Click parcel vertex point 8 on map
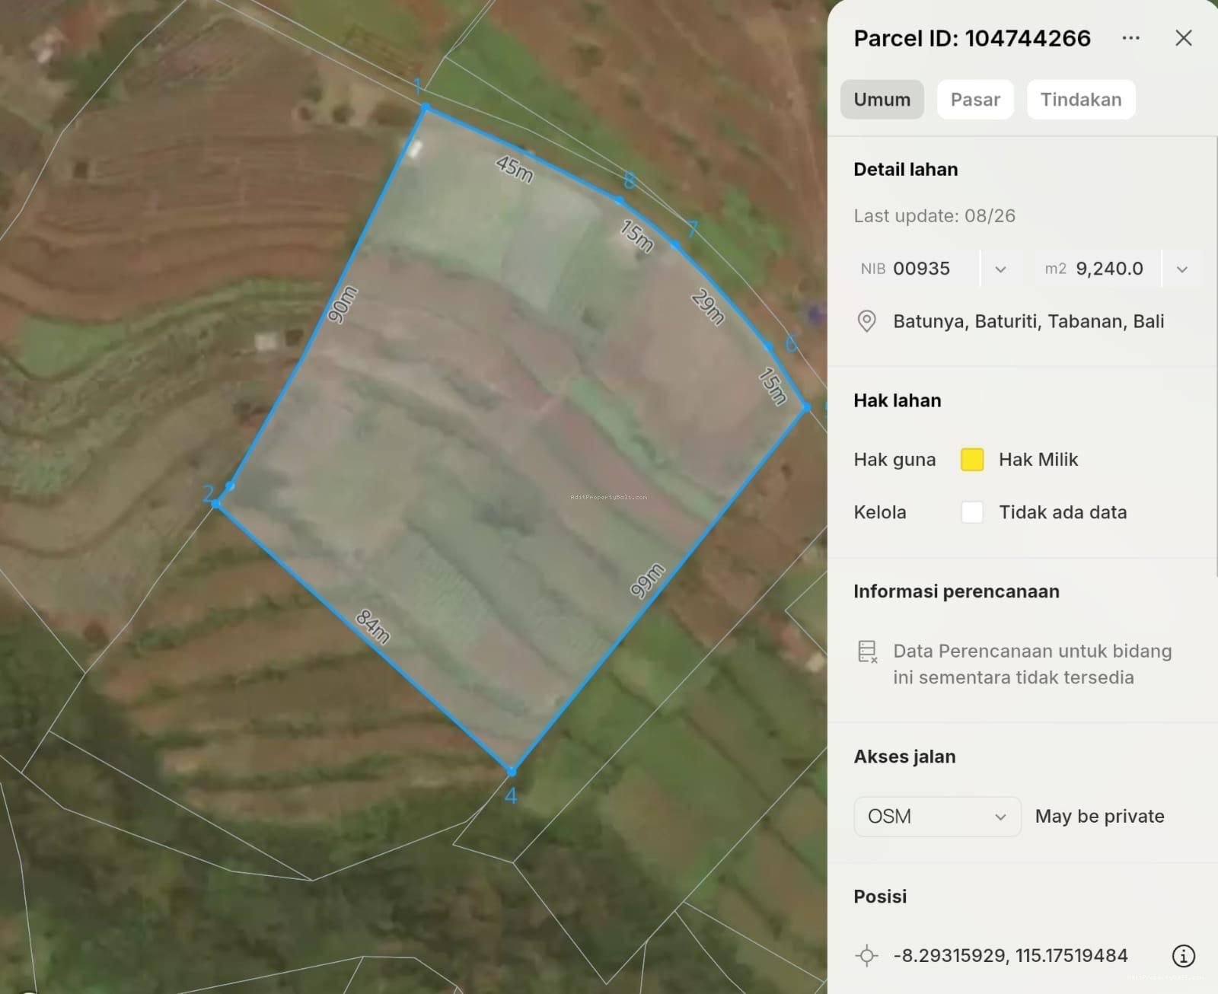Screen dimensions: 1218x994 click(620, 200)
